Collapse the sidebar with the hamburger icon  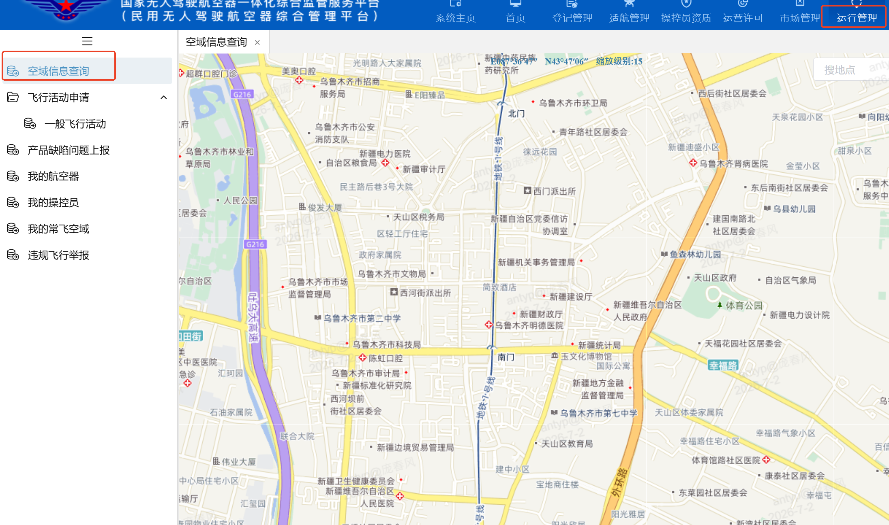pyautogui.click(x=87, y=41)
